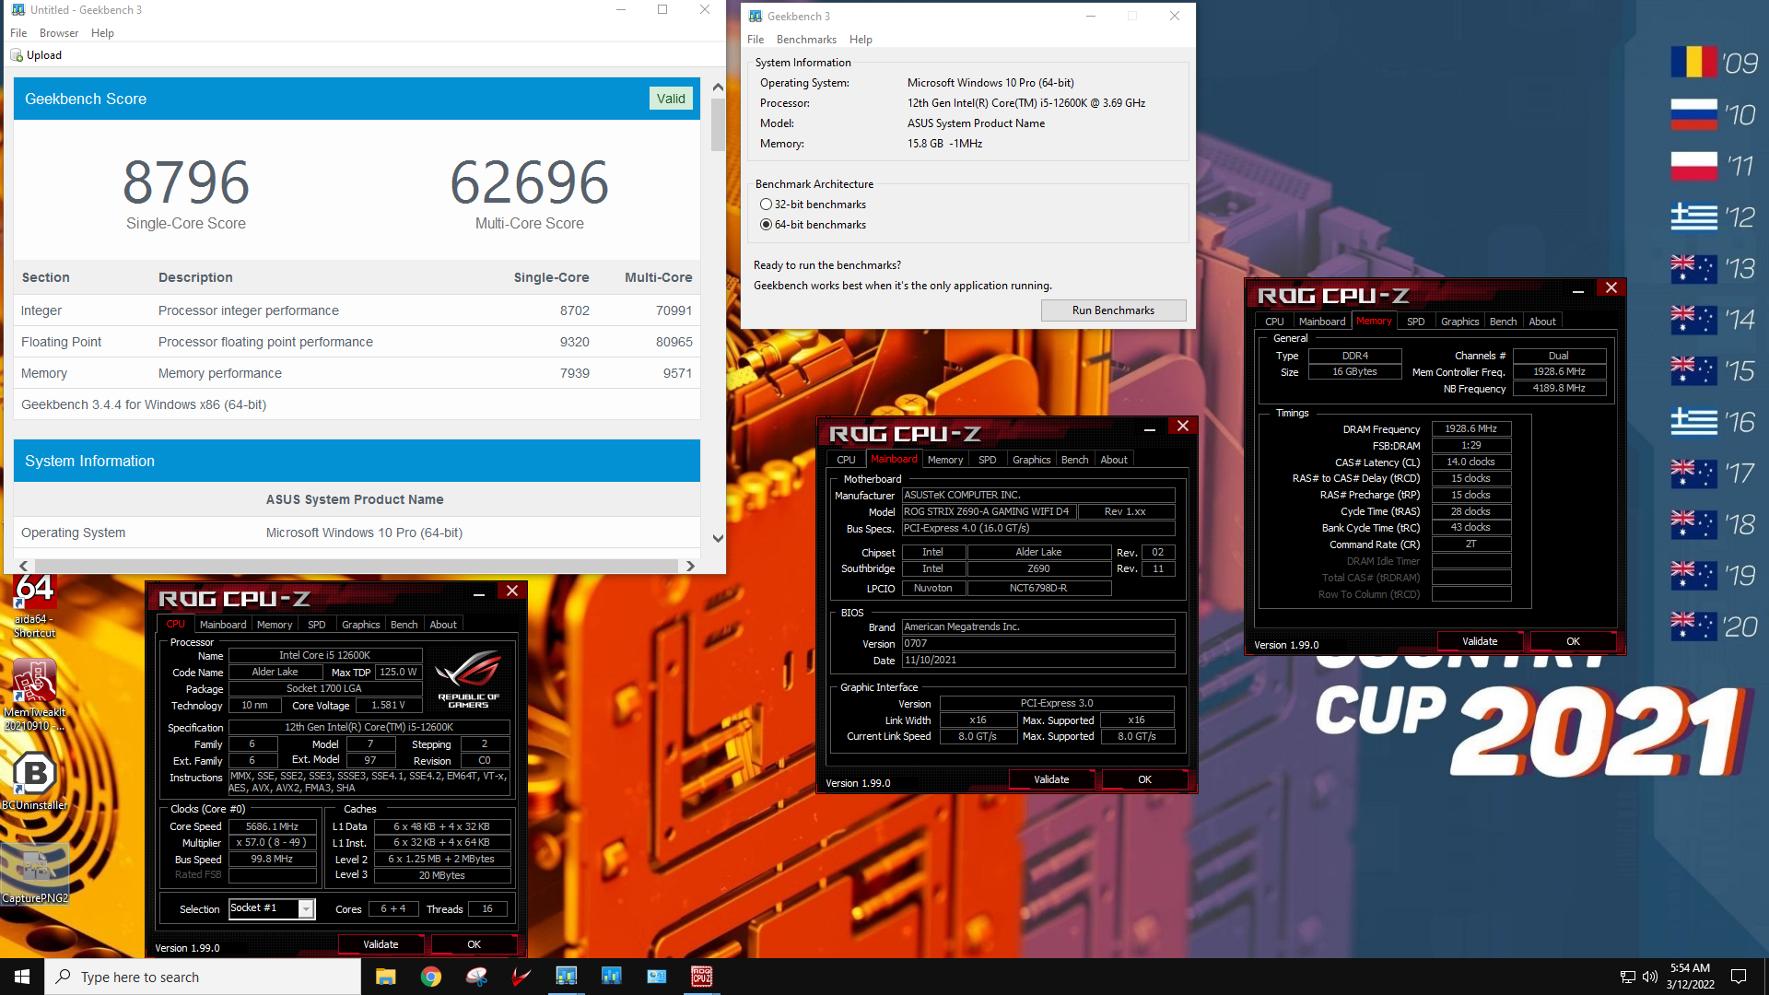Launch Google Chrome from the taskbar
Screen dimensions: 1769x995
[430, 977]
